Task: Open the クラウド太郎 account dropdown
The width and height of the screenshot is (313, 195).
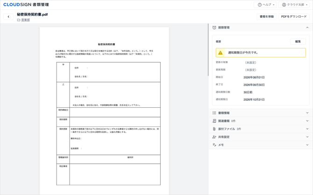Action: tap(294, 5)
